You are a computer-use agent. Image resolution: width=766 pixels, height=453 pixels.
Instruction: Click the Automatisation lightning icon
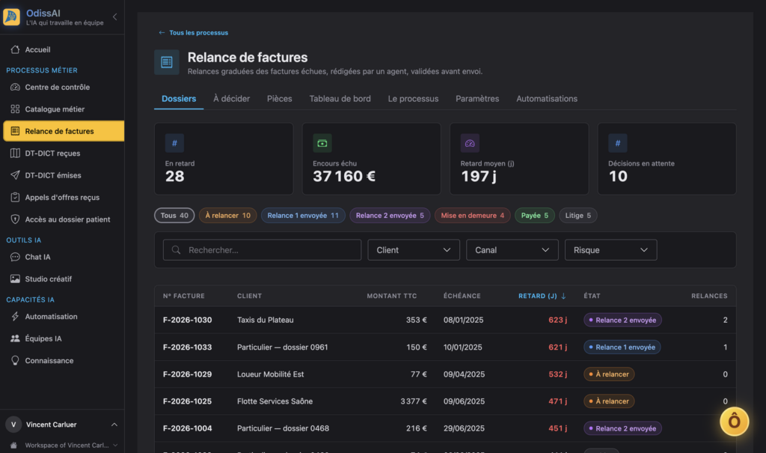pos(15,317)
